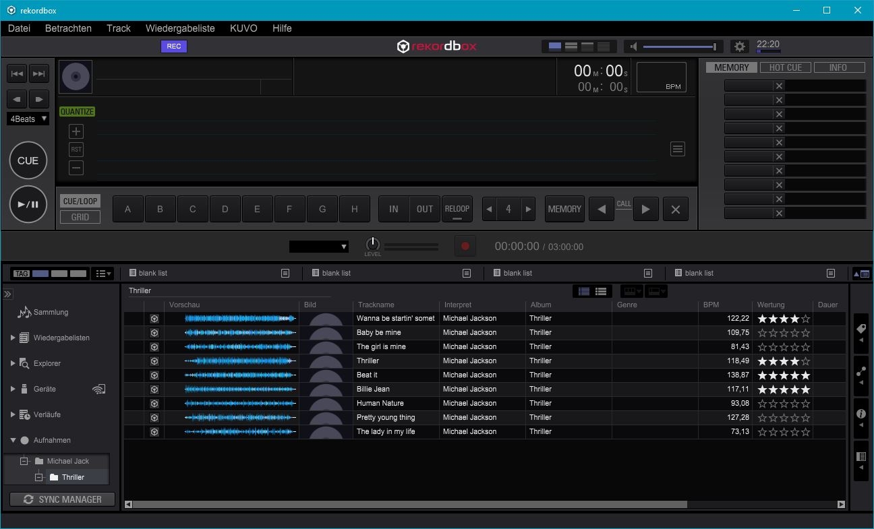Decrease loop beat size arrow

tap(488, 209)
